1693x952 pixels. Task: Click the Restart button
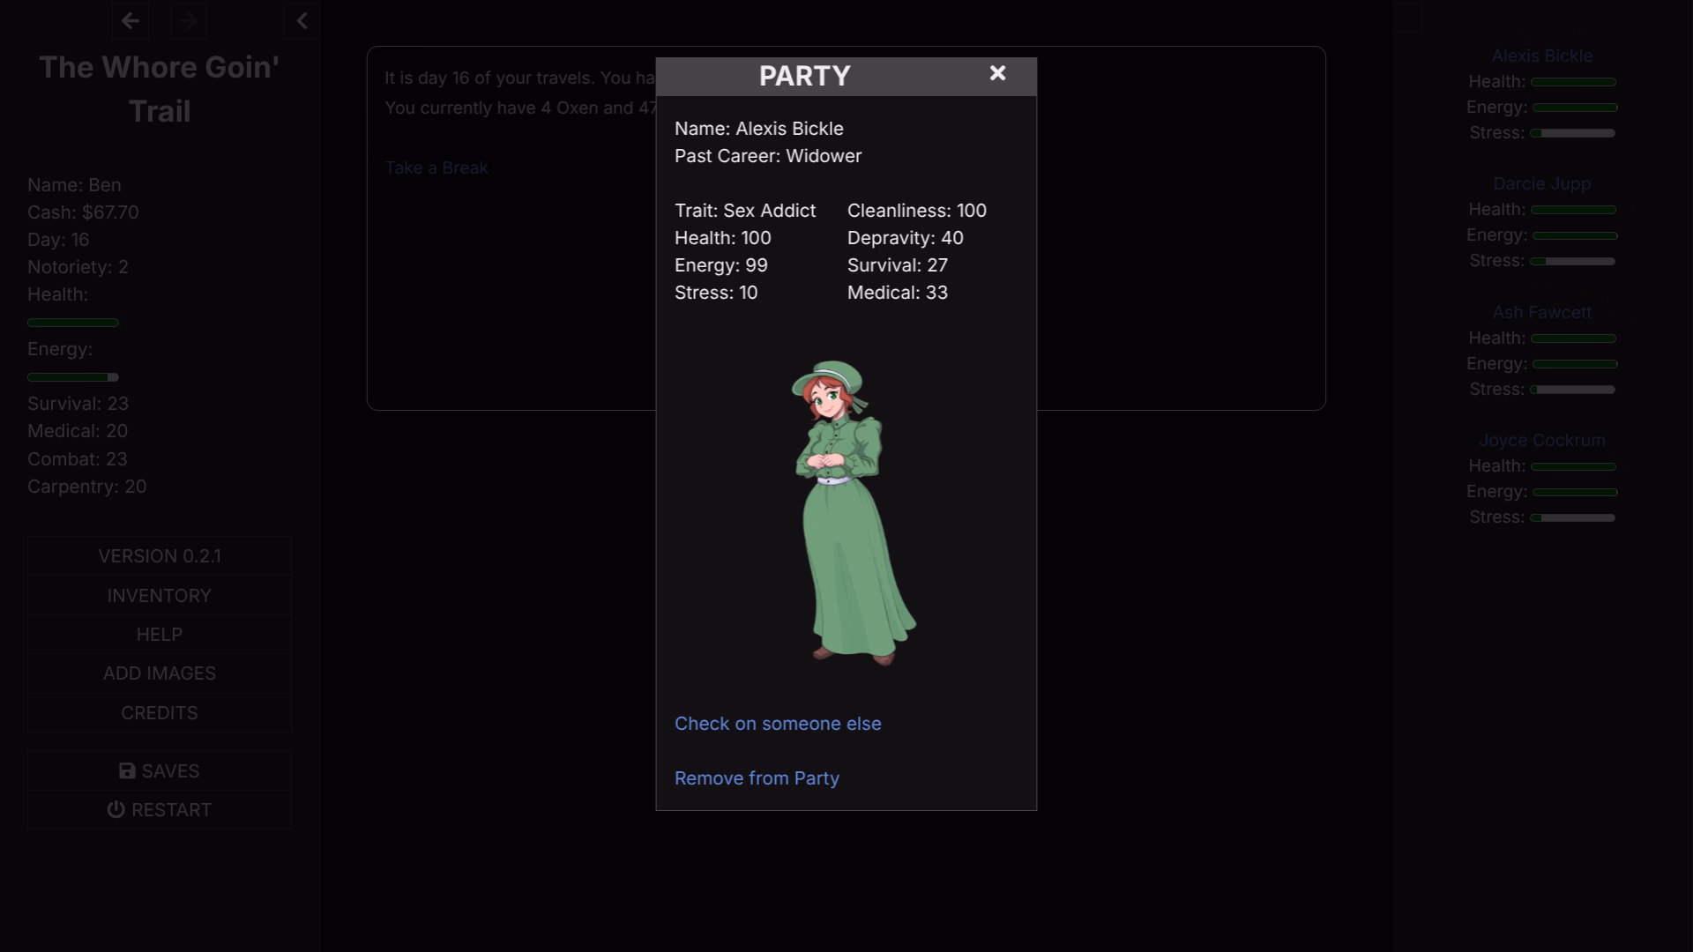click(x=160, y=810)
